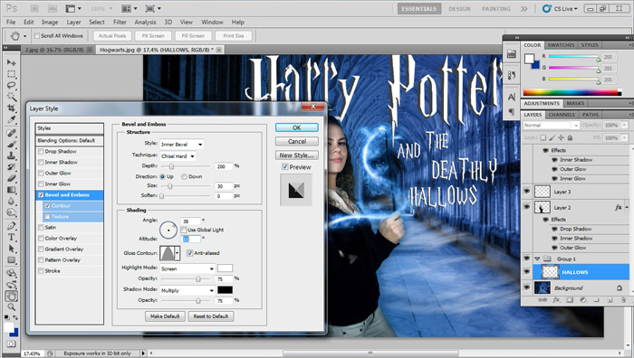The width and height of the screenshot is (634, 358).
Task: Uncheck Bevel and Emboss checkbox
Action: pyautogui.click(x=41, y=195)
